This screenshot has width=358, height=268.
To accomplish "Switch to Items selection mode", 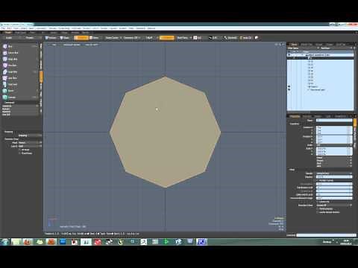I will click(x=94, y=38).
